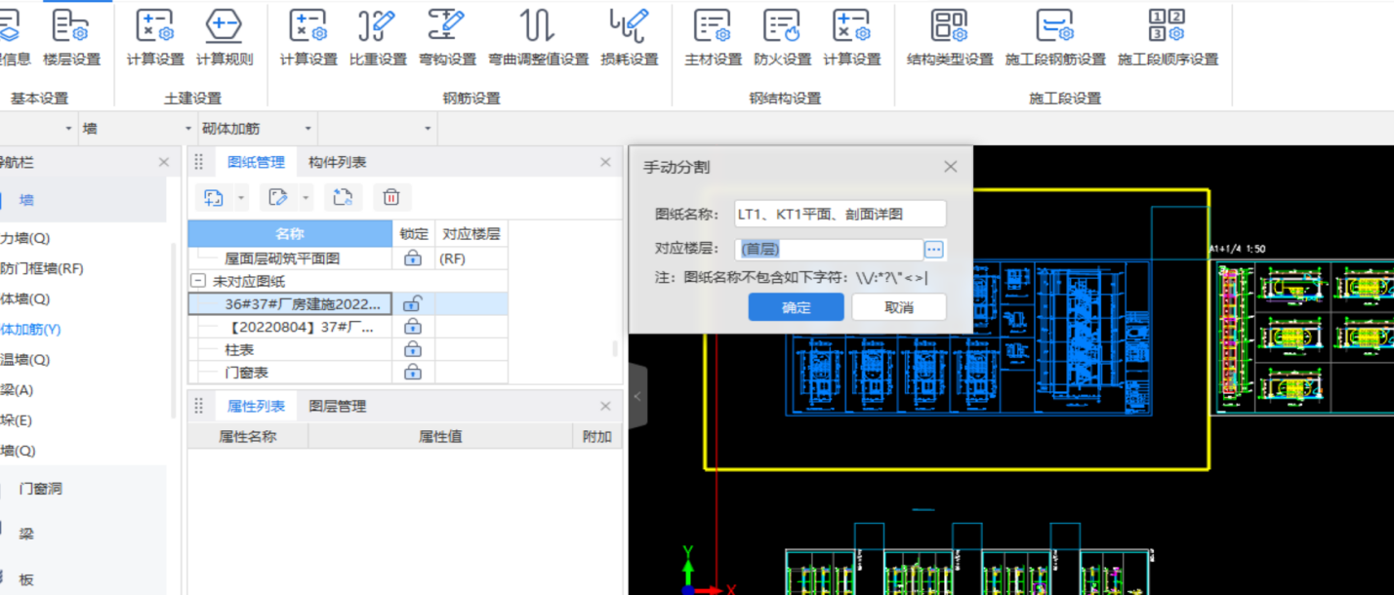This screenshot has height=595, width=1394.
Task: Open 计算设置 under 土建设置 group
Action: click(x=155, y=37)
